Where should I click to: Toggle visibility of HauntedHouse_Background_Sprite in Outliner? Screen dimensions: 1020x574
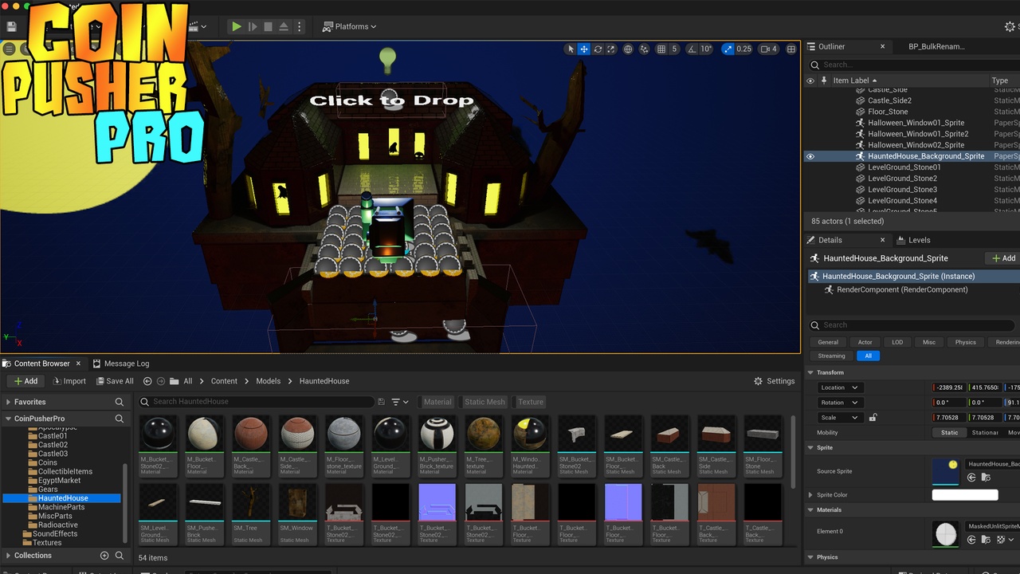pyautogui.click(x=810, y=156)
